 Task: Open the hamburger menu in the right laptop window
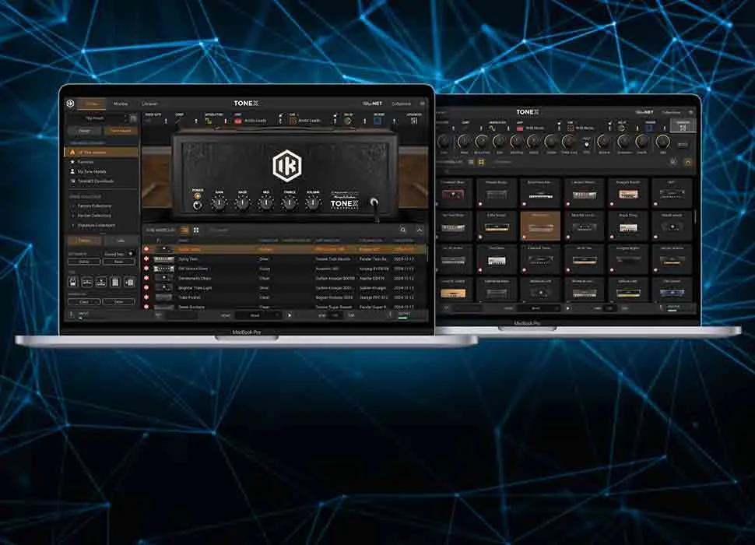click(690, 112)
